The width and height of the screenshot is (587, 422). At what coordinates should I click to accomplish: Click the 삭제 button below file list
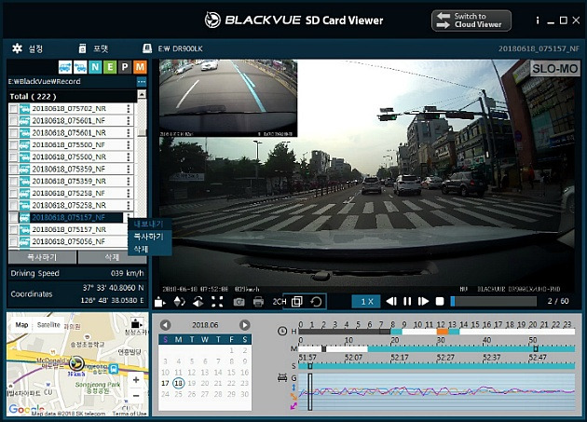coord(113,257)
